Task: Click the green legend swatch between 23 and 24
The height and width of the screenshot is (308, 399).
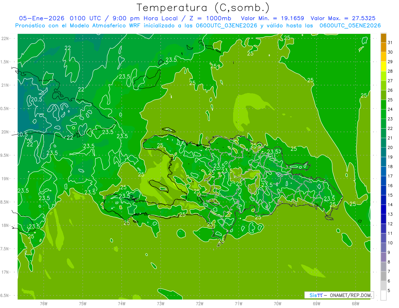Action: pos(383,114)
